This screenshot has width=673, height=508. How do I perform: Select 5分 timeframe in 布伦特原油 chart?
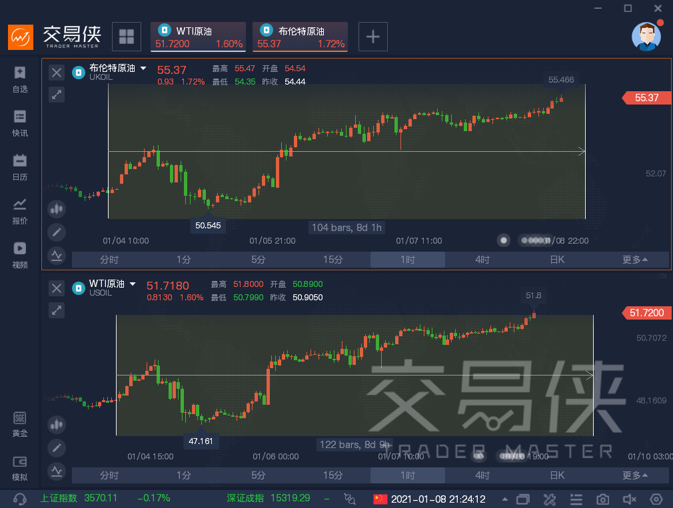[259, 260]
